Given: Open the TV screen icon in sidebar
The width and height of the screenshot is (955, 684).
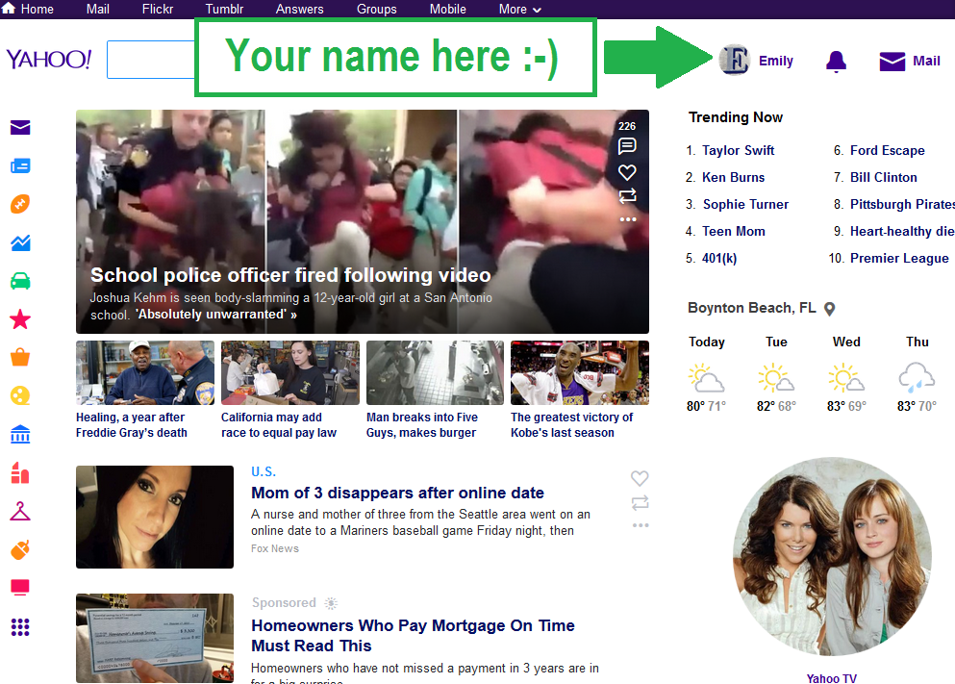Looking at the screenshot, I should pos(20,587).
